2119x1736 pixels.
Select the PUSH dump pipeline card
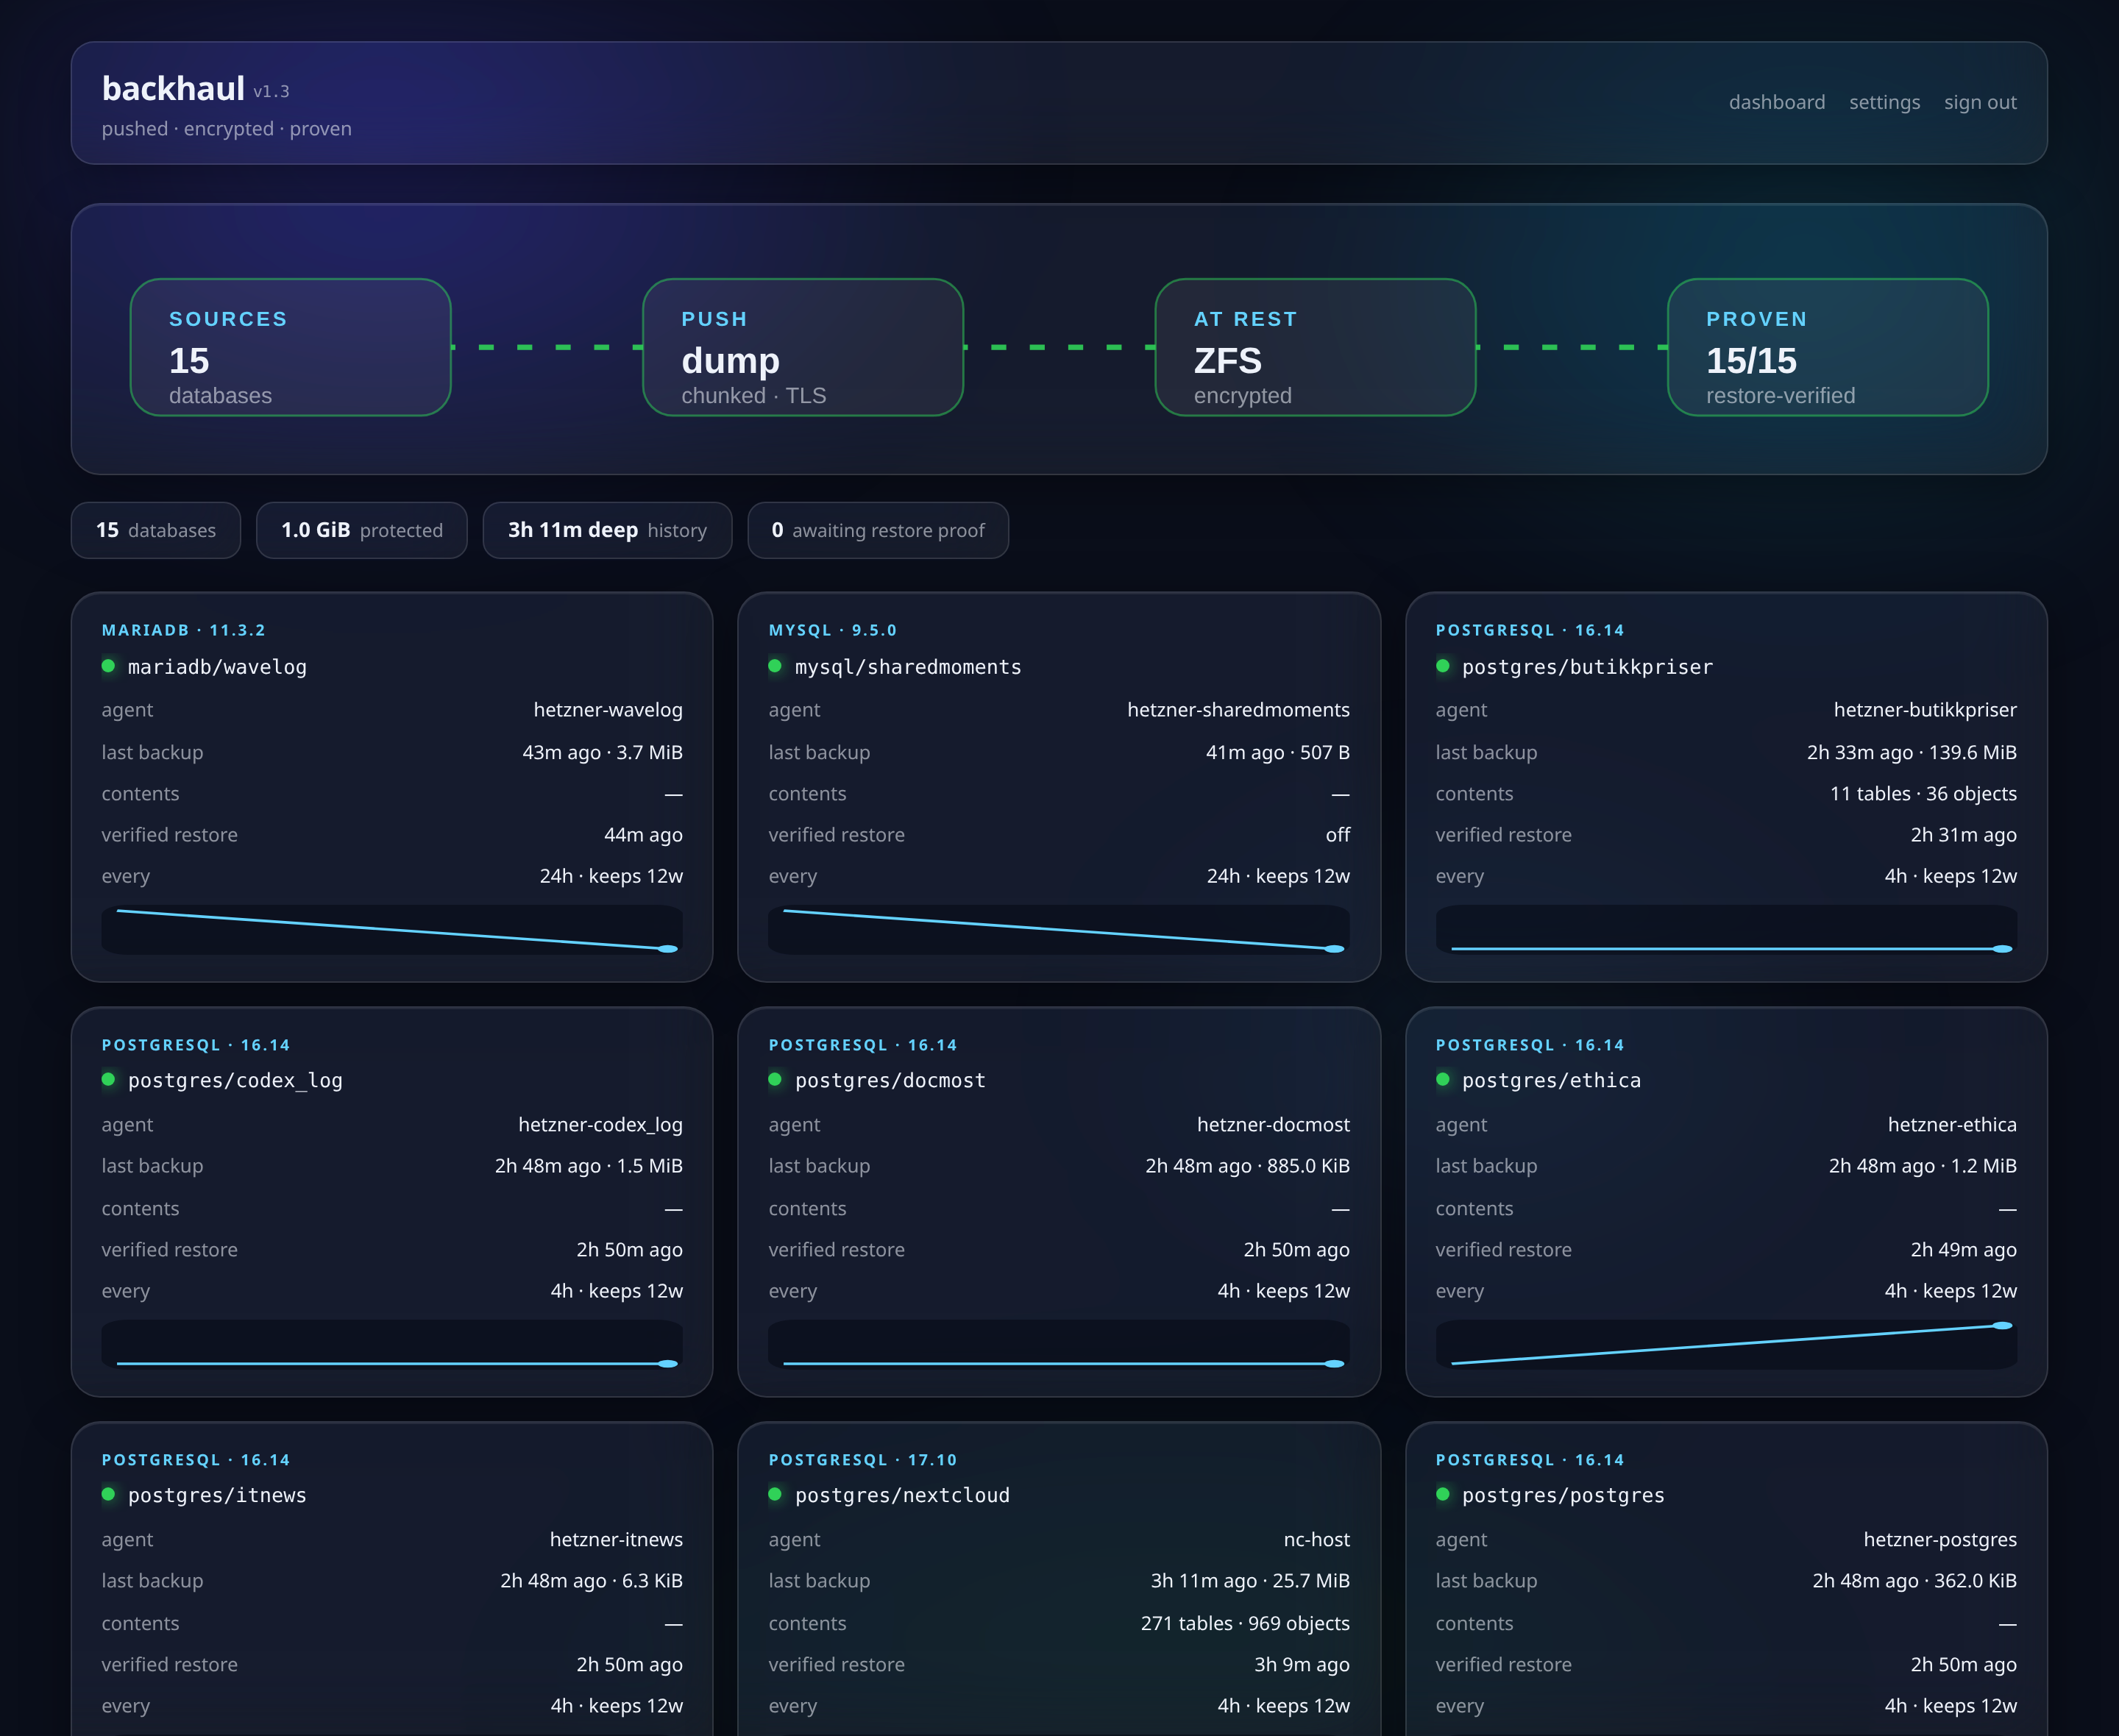click(x=802, y=347)
